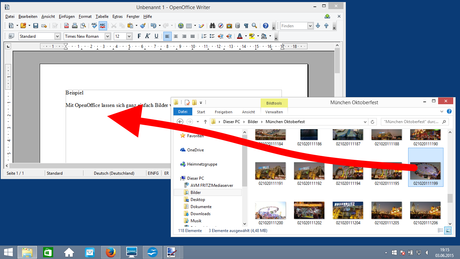Click the Explorer refresh button
The image size is (460, 259).
click(372, 122)
